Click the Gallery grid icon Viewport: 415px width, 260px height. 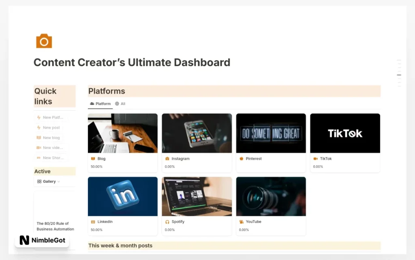coord(39,181)
